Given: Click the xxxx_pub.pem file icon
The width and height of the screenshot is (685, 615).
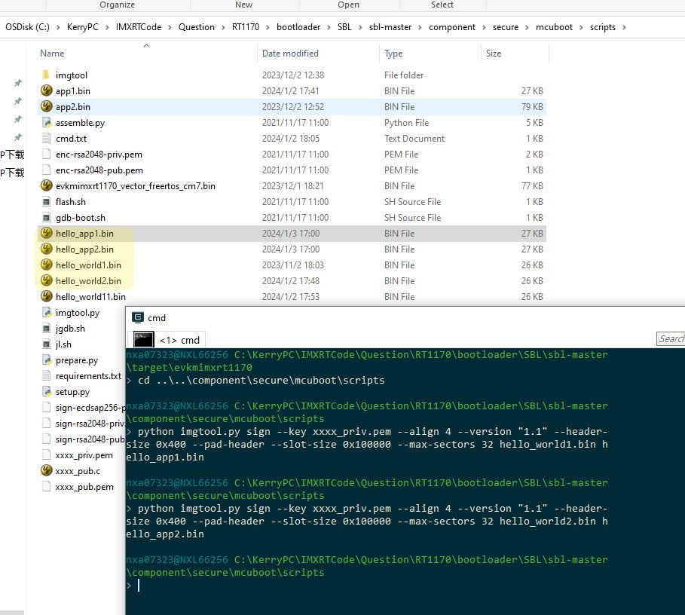Looking at the screenshot, I should (x=46, y=486).
